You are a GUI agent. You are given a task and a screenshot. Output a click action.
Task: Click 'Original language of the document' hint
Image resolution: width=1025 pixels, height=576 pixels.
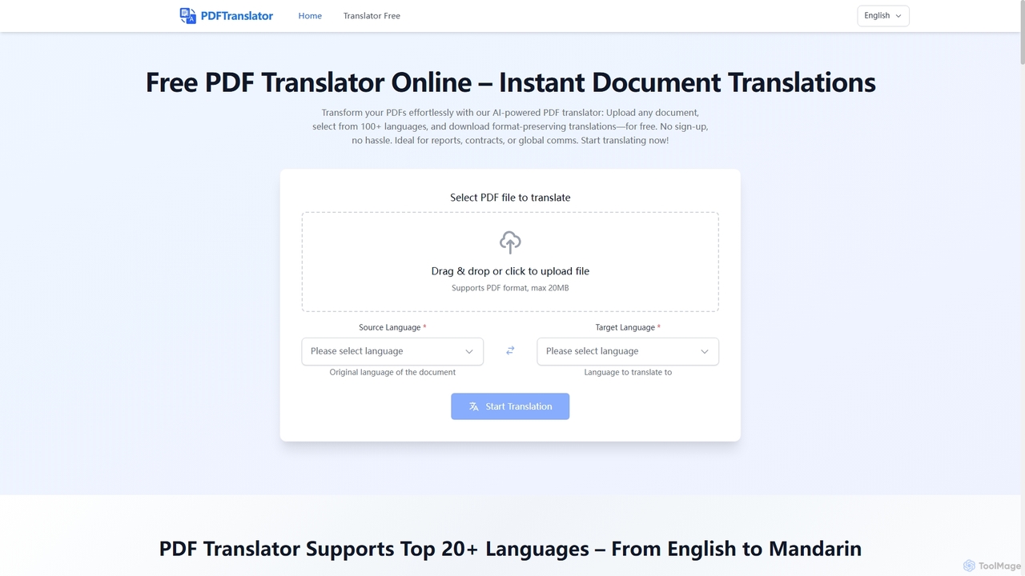click(392, 372)
